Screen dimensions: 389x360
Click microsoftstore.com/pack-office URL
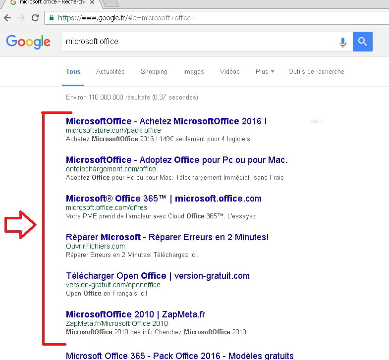pyautogui.click(x=113, y=130)
